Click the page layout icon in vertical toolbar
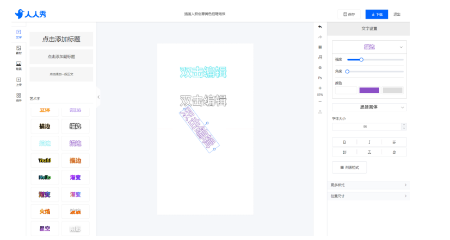This screenshot has height=240, width=450. point(320,57)
